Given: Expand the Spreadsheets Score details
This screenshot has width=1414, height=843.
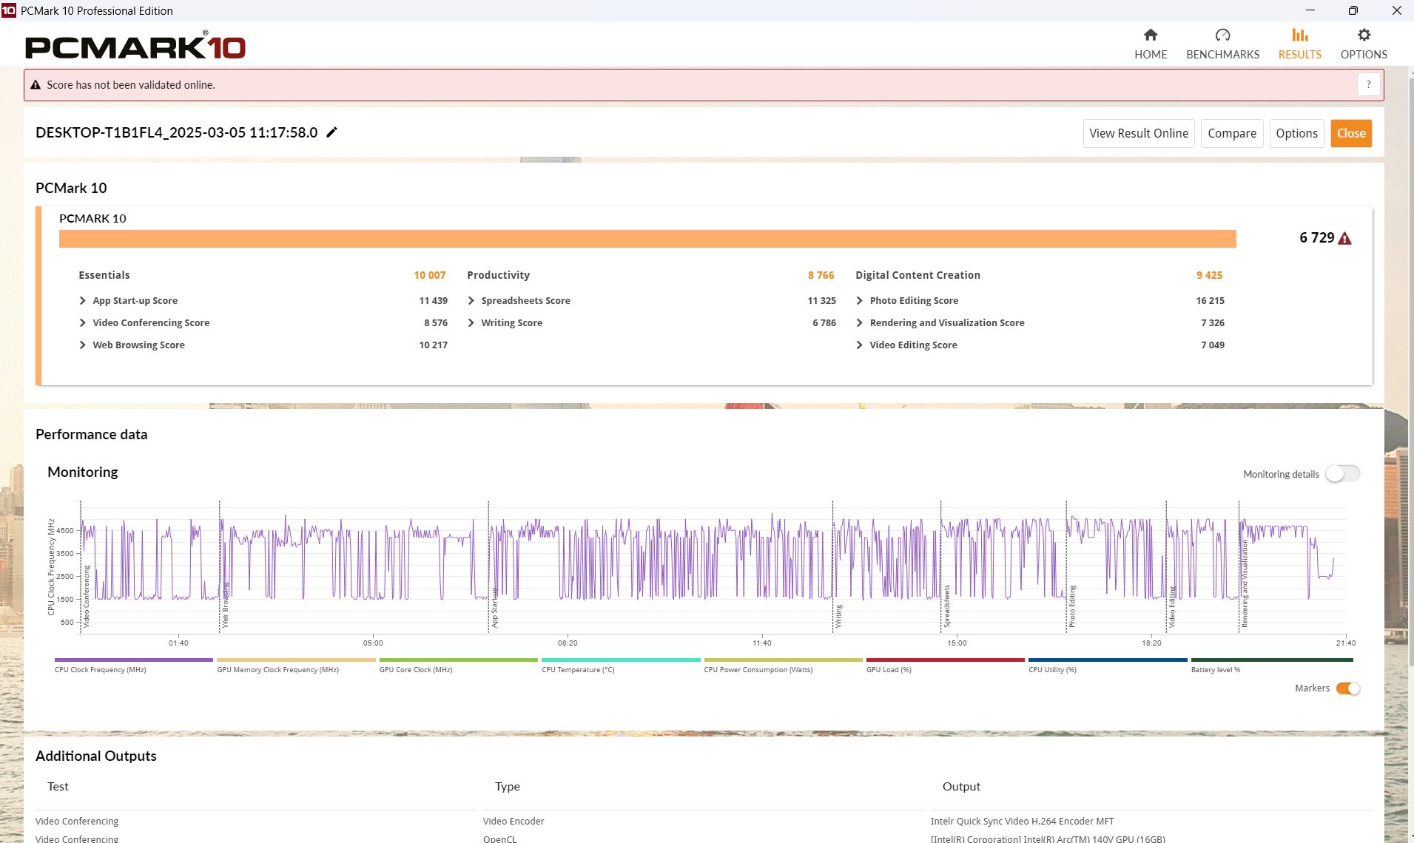Looking at the screenshot, I should tap(471, 301).
